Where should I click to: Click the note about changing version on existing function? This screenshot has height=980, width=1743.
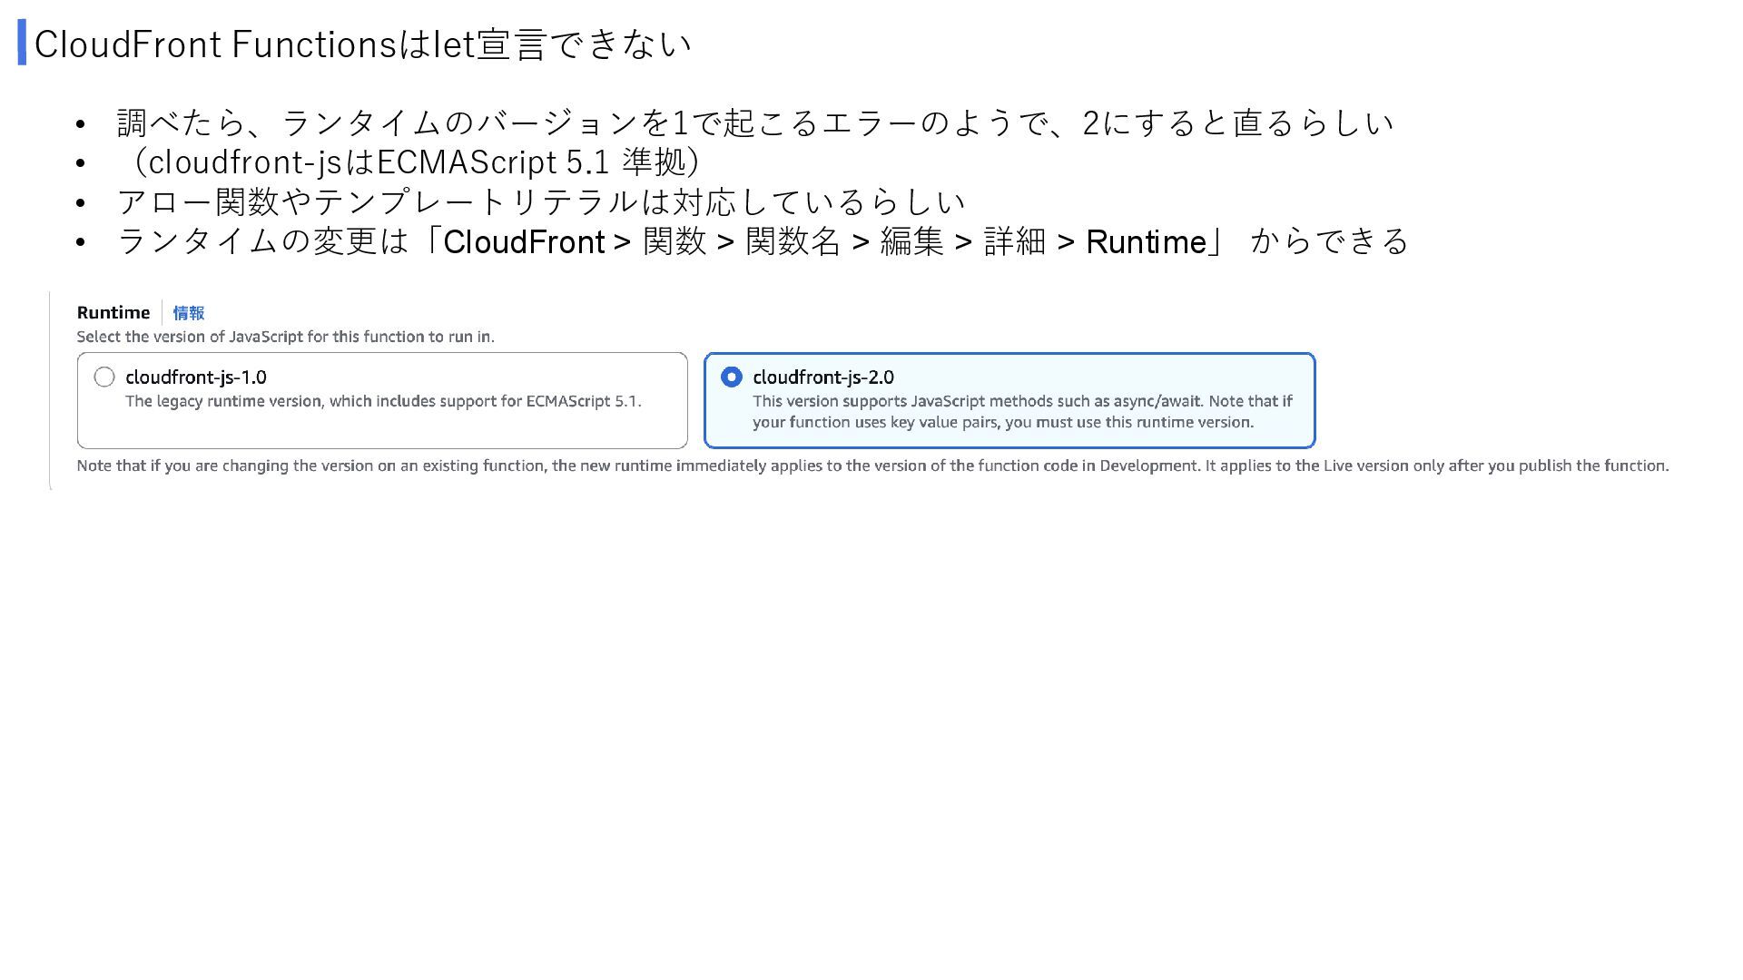872,465
